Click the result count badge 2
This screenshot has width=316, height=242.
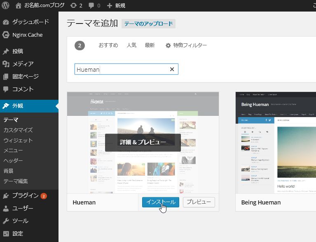[x=80, y=46]
